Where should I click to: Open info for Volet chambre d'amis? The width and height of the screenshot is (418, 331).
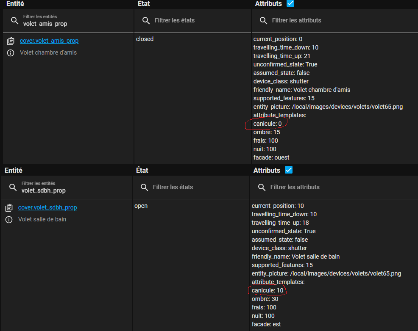[11, 53]
